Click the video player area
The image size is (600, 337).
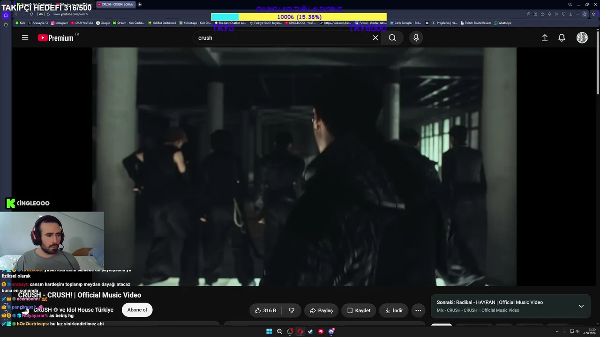point(304,167)
